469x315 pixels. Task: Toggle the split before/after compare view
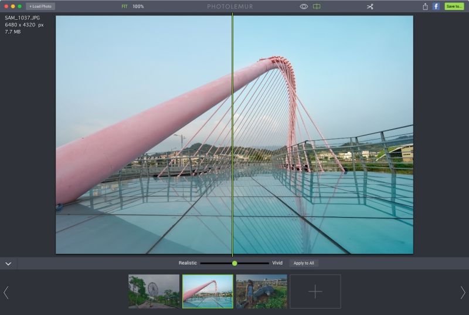click(317, 6)
